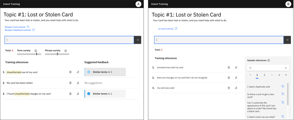Edit "I found unauthorized charges on my card"
This screenshot has width=294, height=120.
[78, 94]
